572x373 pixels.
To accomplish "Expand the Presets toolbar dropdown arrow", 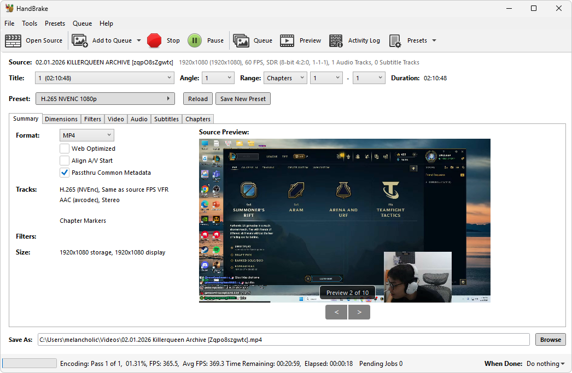I will point(434,40).
